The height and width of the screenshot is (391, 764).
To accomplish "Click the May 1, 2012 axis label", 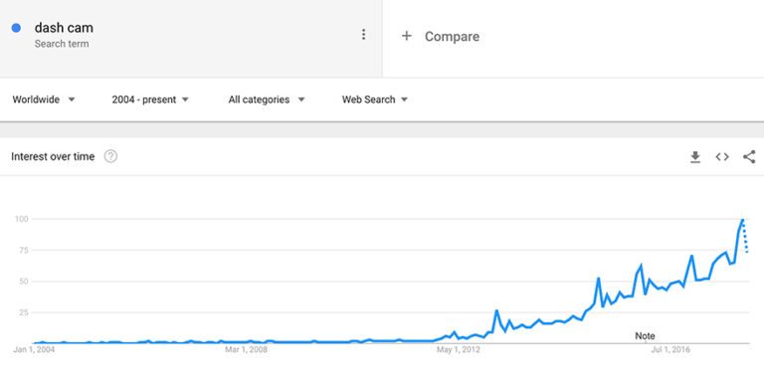I will coord(459,349).
